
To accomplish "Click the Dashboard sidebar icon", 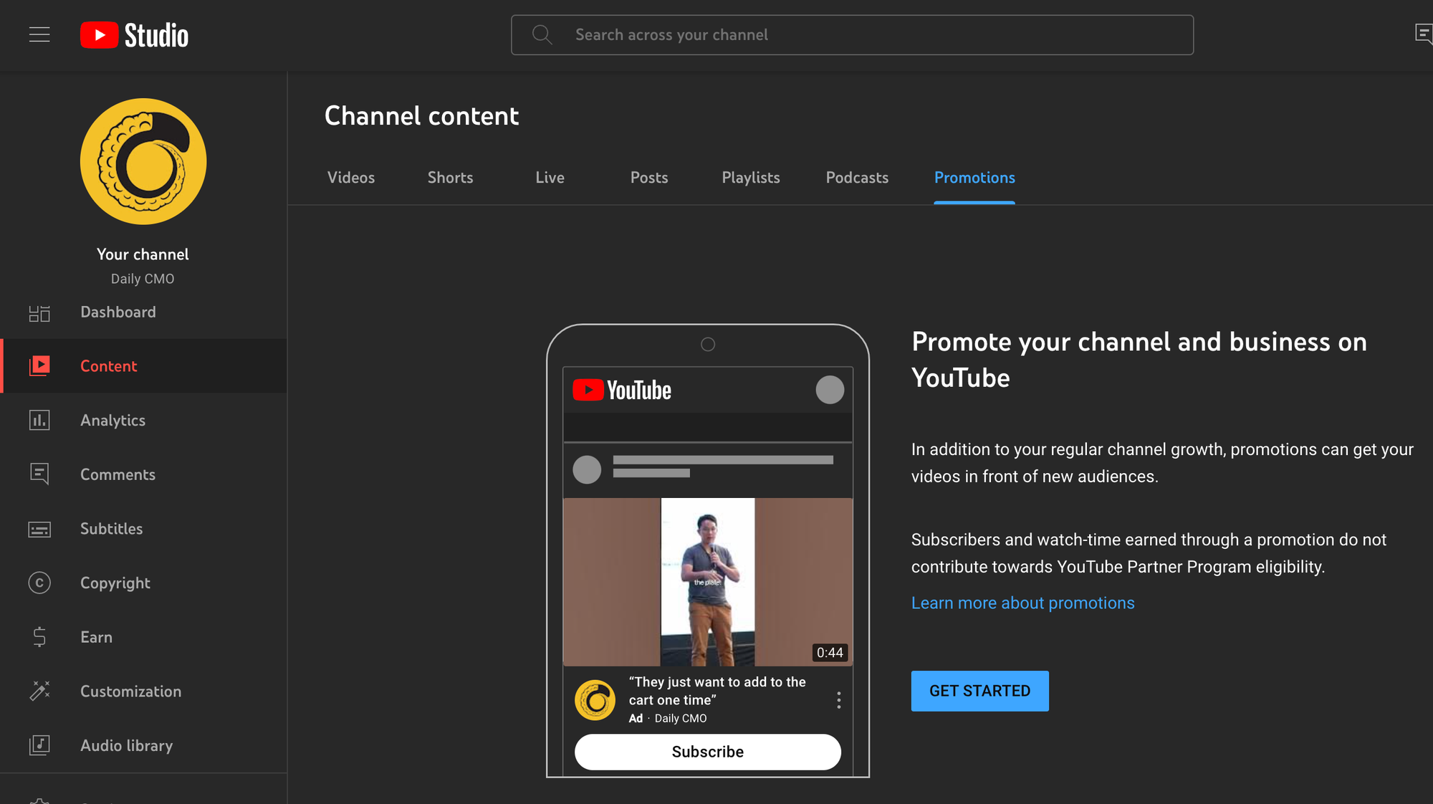I will (39, 313).
